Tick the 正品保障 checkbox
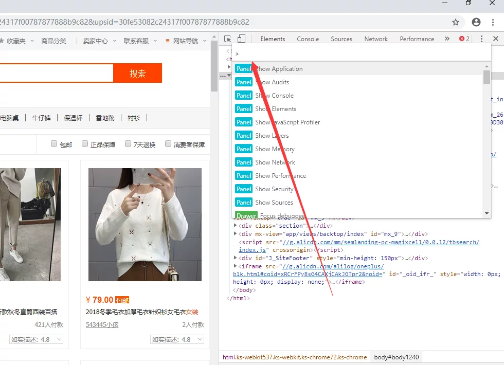Viewport: 504px width, 365px height. [x=85, y=143]
